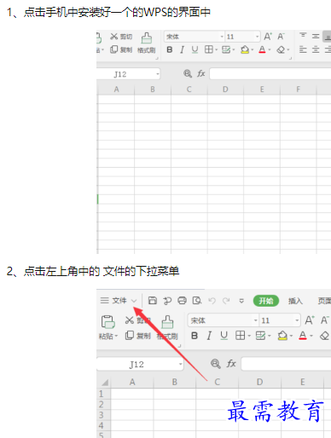Click the J12 name box in step 2 screenshot
The width and height of the screenshot is (331, 438).
pyautogui.click(x=140, y=364)
